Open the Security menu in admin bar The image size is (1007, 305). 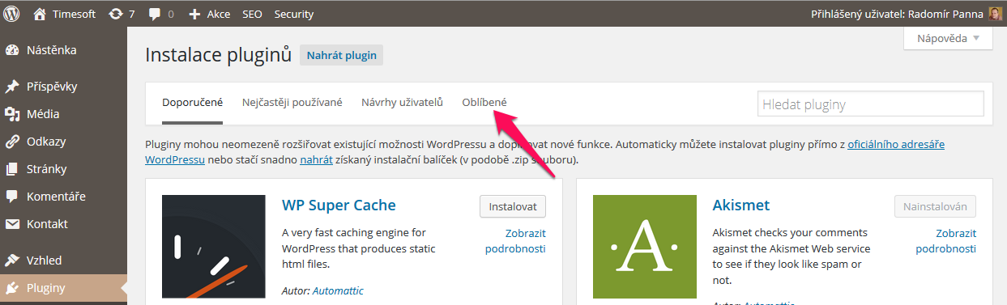point(294,14)
